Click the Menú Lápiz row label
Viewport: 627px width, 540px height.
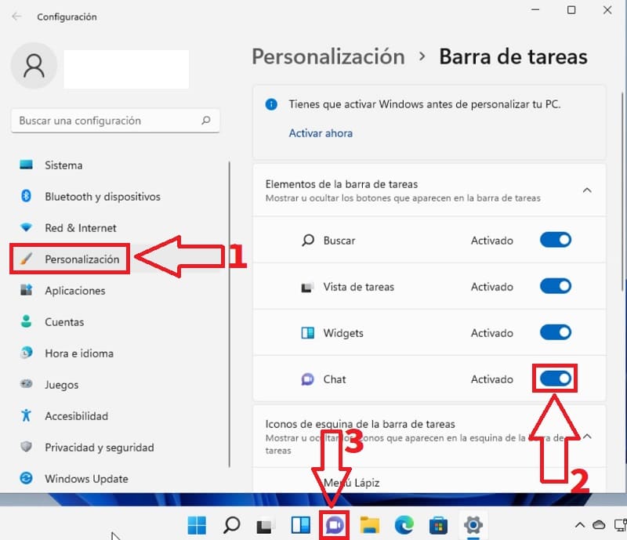(351, 483)
